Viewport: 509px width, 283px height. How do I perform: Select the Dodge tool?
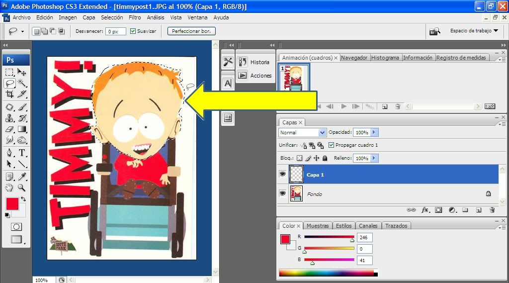(x=22, y=140)
